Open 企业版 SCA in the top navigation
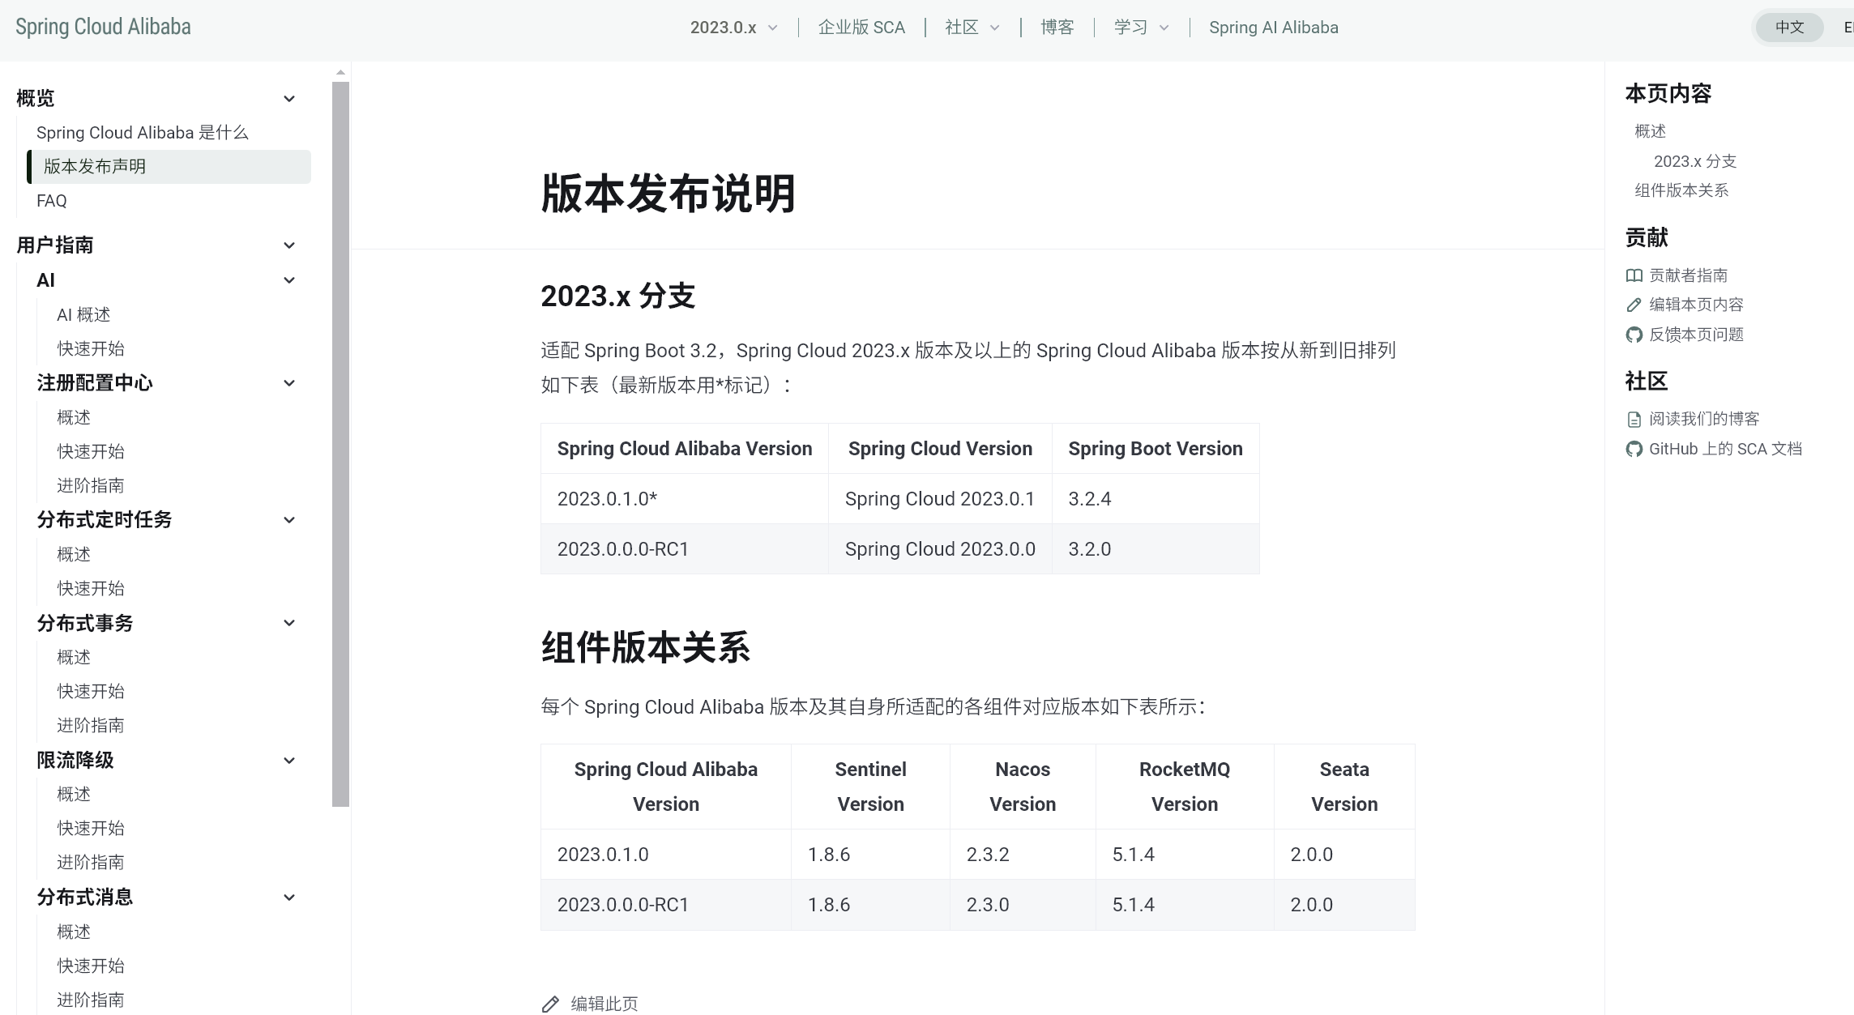The image size is (1854, 1015). click(861, 28)
